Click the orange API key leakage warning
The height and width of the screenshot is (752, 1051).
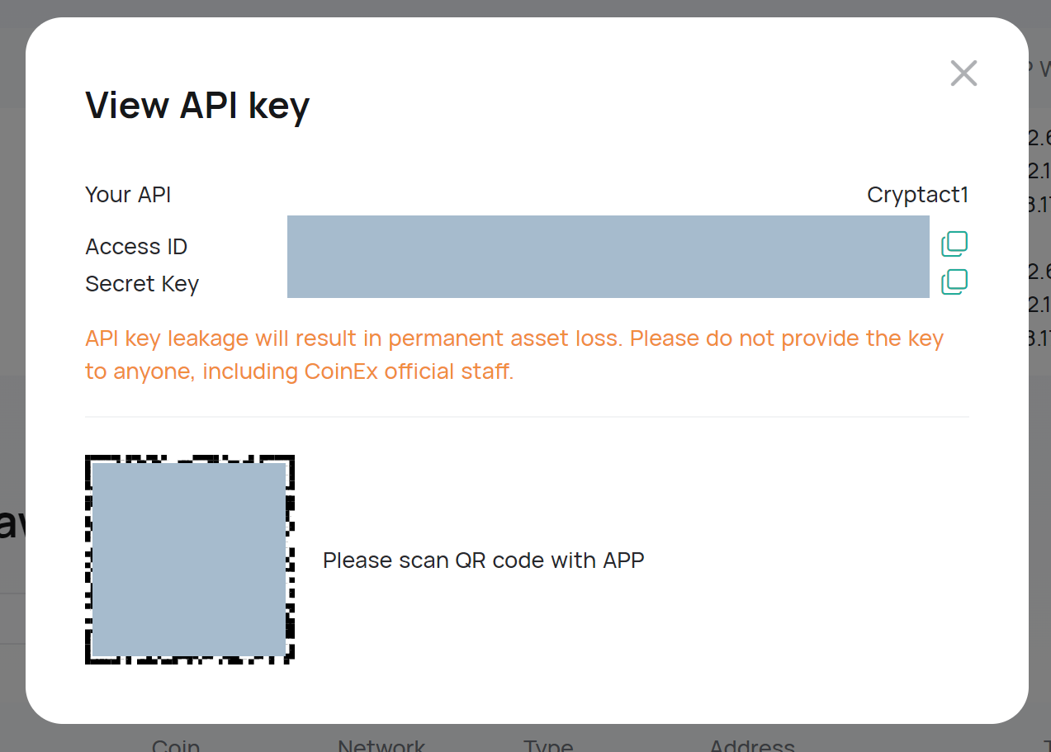click(514, 339)
